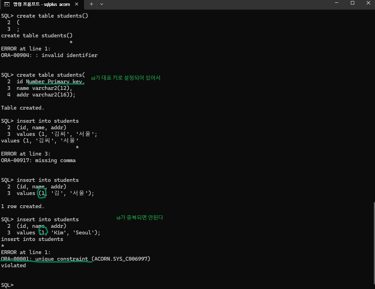
Task: Click the command prompt tab icon
Action: click(7, 4)
